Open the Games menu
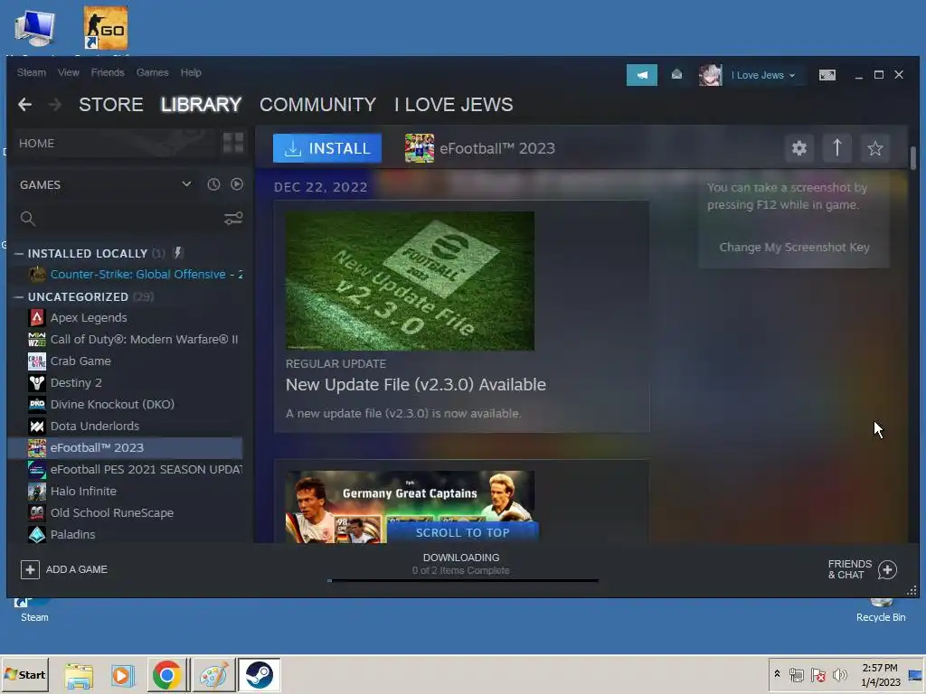Image resolution: width=926 pixels, height=694 pixels. coord(152,72)
